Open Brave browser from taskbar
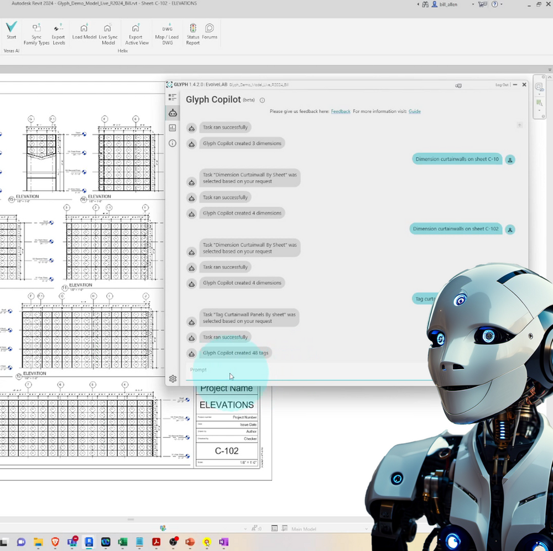Image resolution: width=553 pixels, height=551 pixels. (x=55, y=542)
